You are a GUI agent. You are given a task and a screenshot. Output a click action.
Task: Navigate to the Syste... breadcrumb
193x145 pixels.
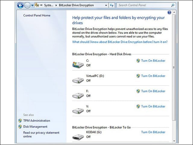tap(49, 5)
